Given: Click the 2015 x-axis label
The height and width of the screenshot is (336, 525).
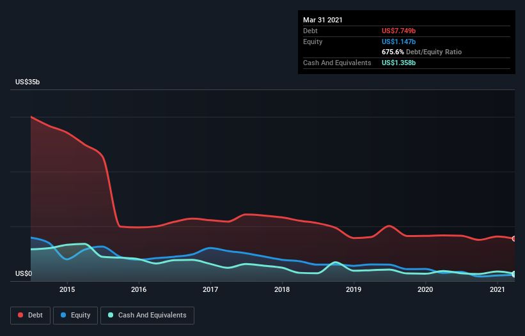Looking at the screenshot, I should (x=67, y=289).
